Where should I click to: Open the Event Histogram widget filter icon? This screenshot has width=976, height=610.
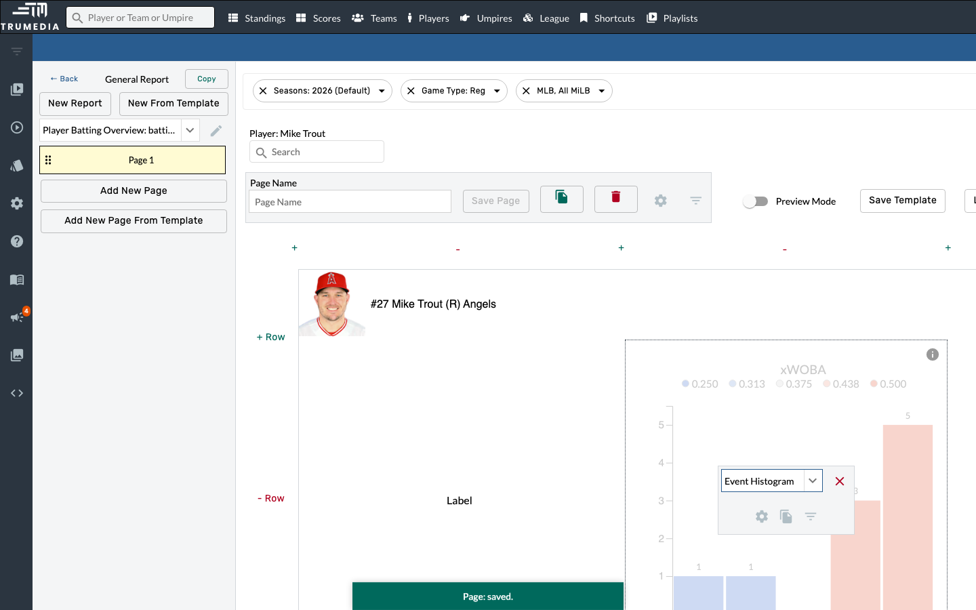point(811,516)
